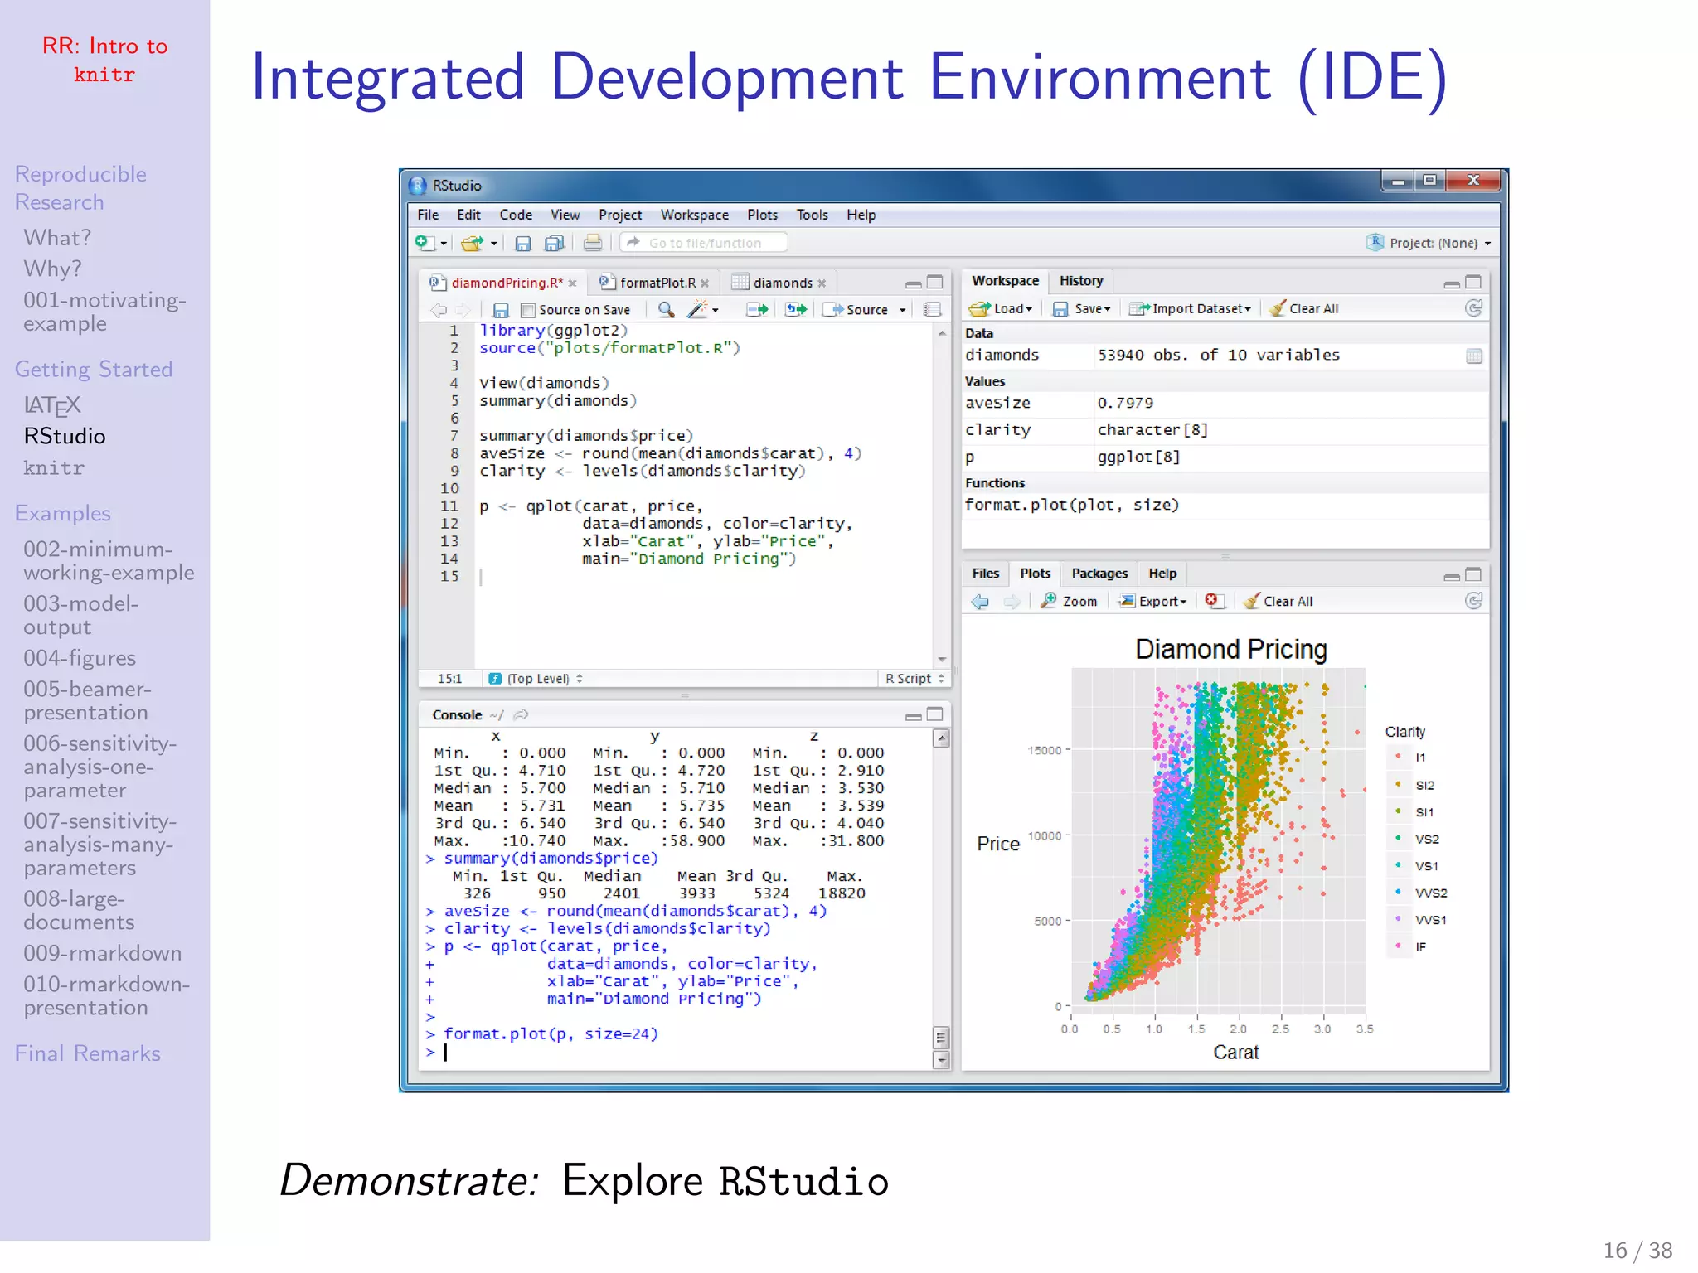Click the remove current plot icon
This screenshot has height=1273, width=1698.
(x=1213, y=601)
